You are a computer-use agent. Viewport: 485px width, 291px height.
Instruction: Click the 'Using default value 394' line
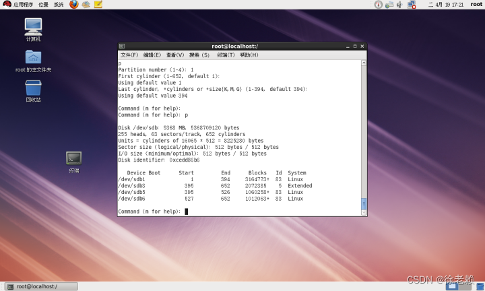(153, 96)
